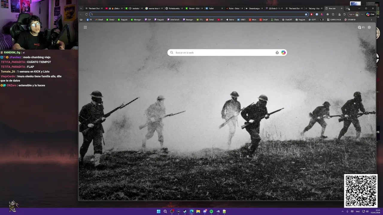
Task: Click the Copilot icon in search box
Action: click(x=283, y=53)
